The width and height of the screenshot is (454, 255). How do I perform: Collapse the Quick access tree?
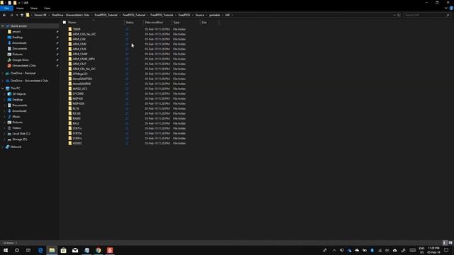(3, 26)
